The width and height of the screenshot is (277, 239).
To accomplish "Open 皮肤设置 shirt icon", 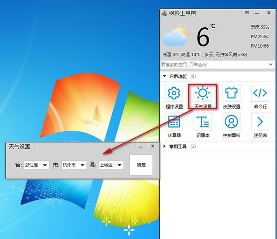I will pos(231,92).
